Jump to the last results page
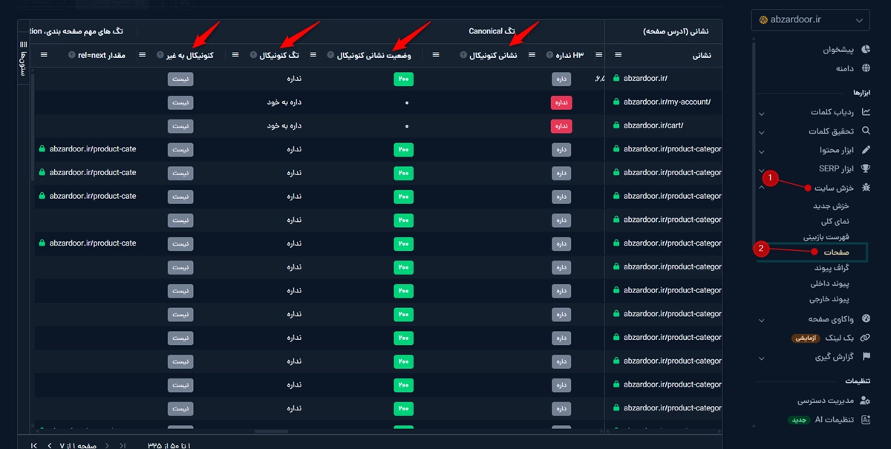Screen dimensions: 891x449 (x=34, y=445)
